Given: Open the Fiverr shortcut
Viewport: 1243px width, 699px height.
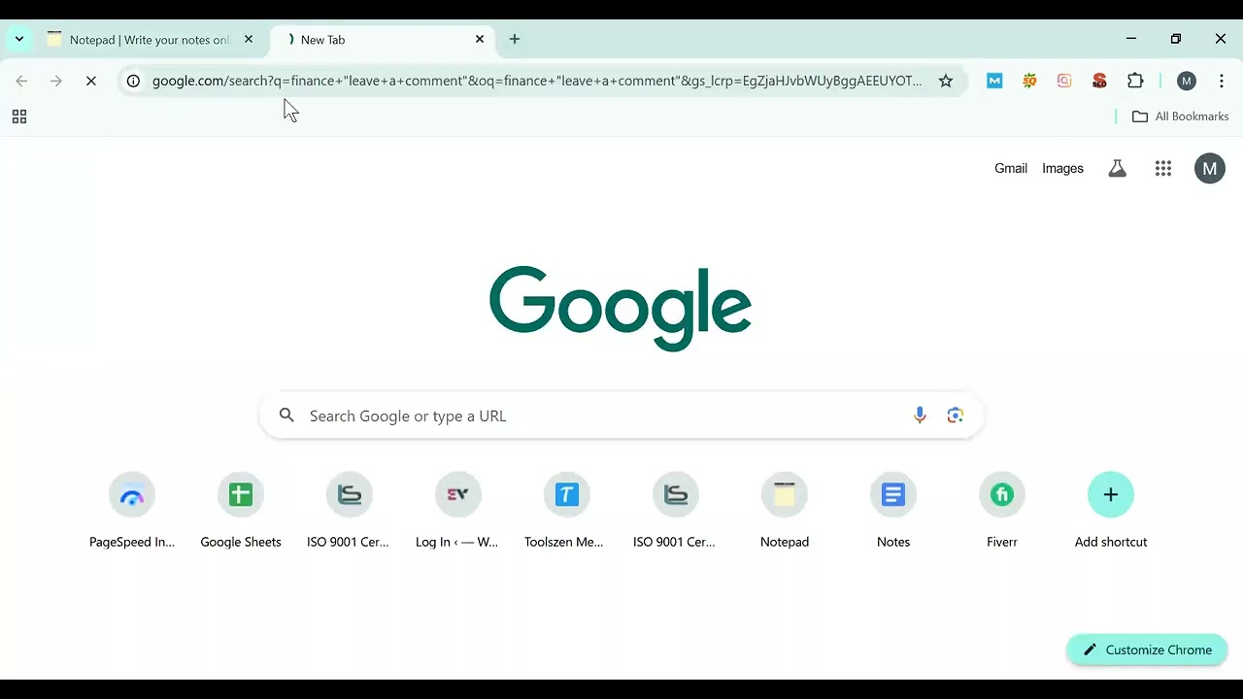Looking at the screenshot, I should coord(1002,512).
